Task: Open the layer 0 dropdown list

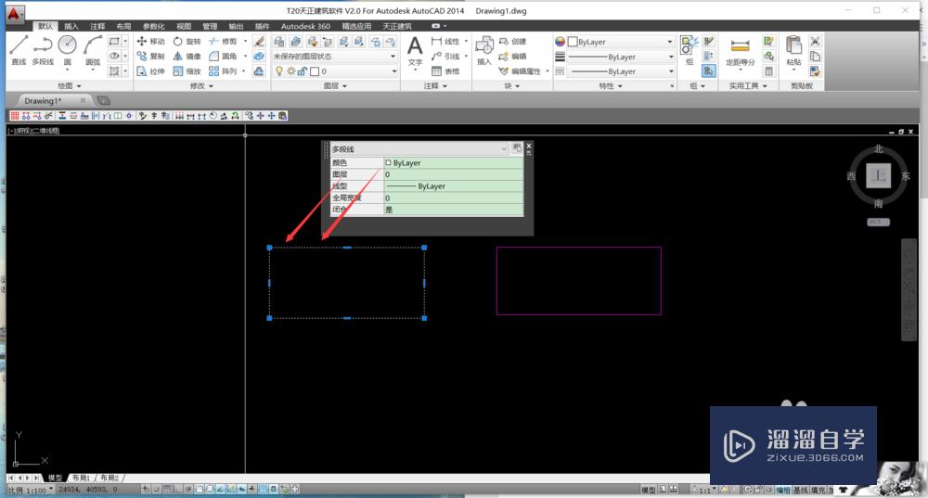Action: click(x=394, y=71)
